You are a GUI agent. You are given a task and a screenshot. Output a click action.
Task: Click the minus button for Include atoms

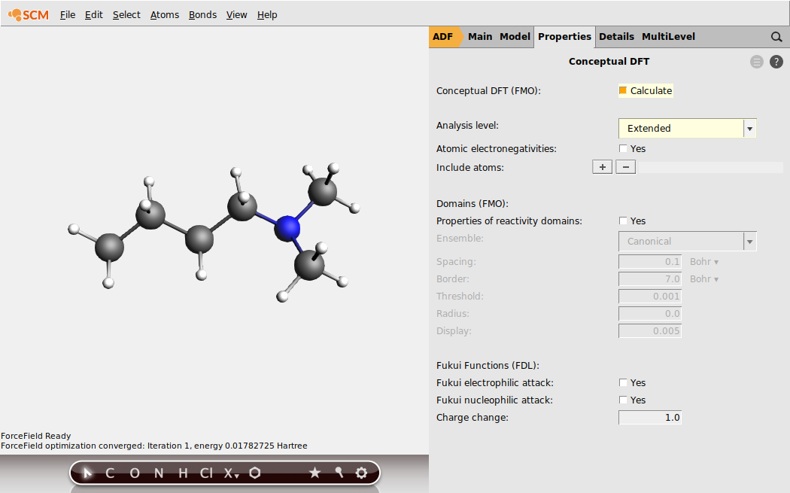click(x=625, y=167)
